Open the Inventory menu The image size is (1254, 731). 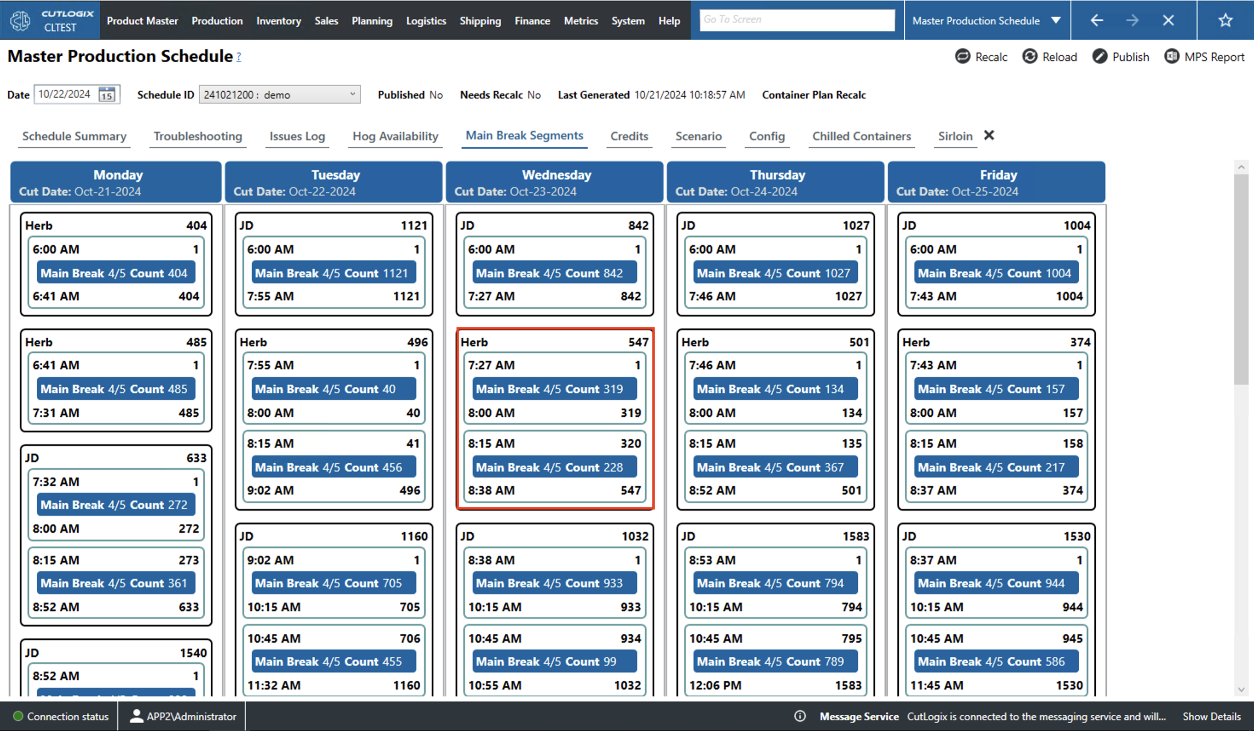pyautogui.click(x=278, y=20)
